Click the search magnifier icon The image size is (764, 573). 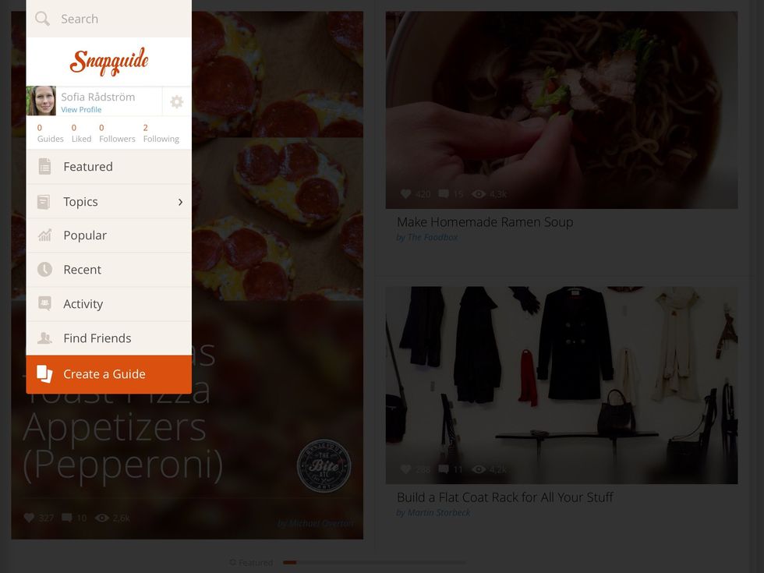click(42, 19)
